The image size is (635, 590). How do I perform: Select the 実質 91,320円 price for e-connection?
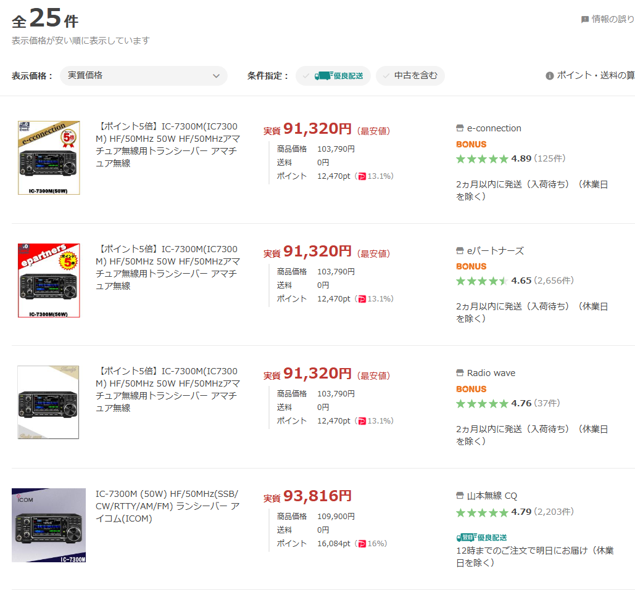coord(307,129)
